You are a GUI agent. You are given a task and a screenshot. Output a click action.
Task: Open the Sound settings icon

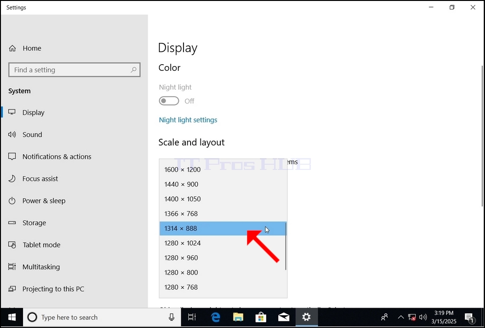tap(12, 135)
